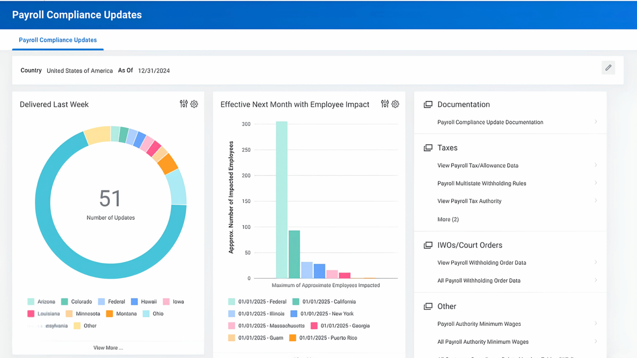Click the edit pencil icon for Country filter

[608, 68]
